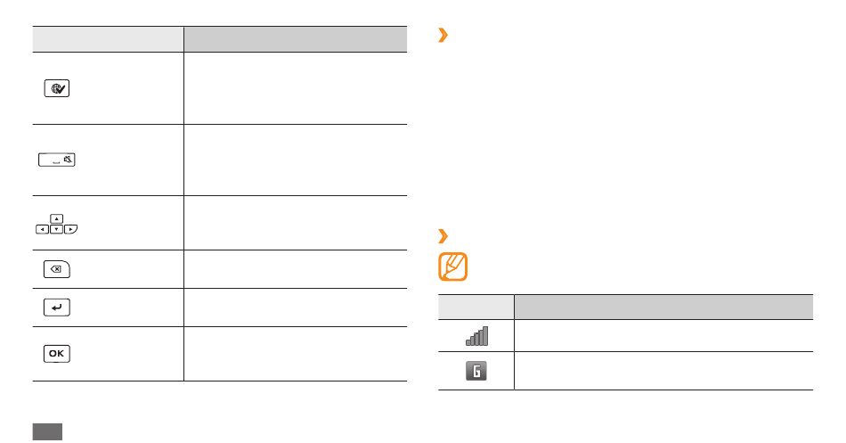Screen dimensions: 846x443
Task: Click the orange note memo icon
Action: [x=452, y=267]
